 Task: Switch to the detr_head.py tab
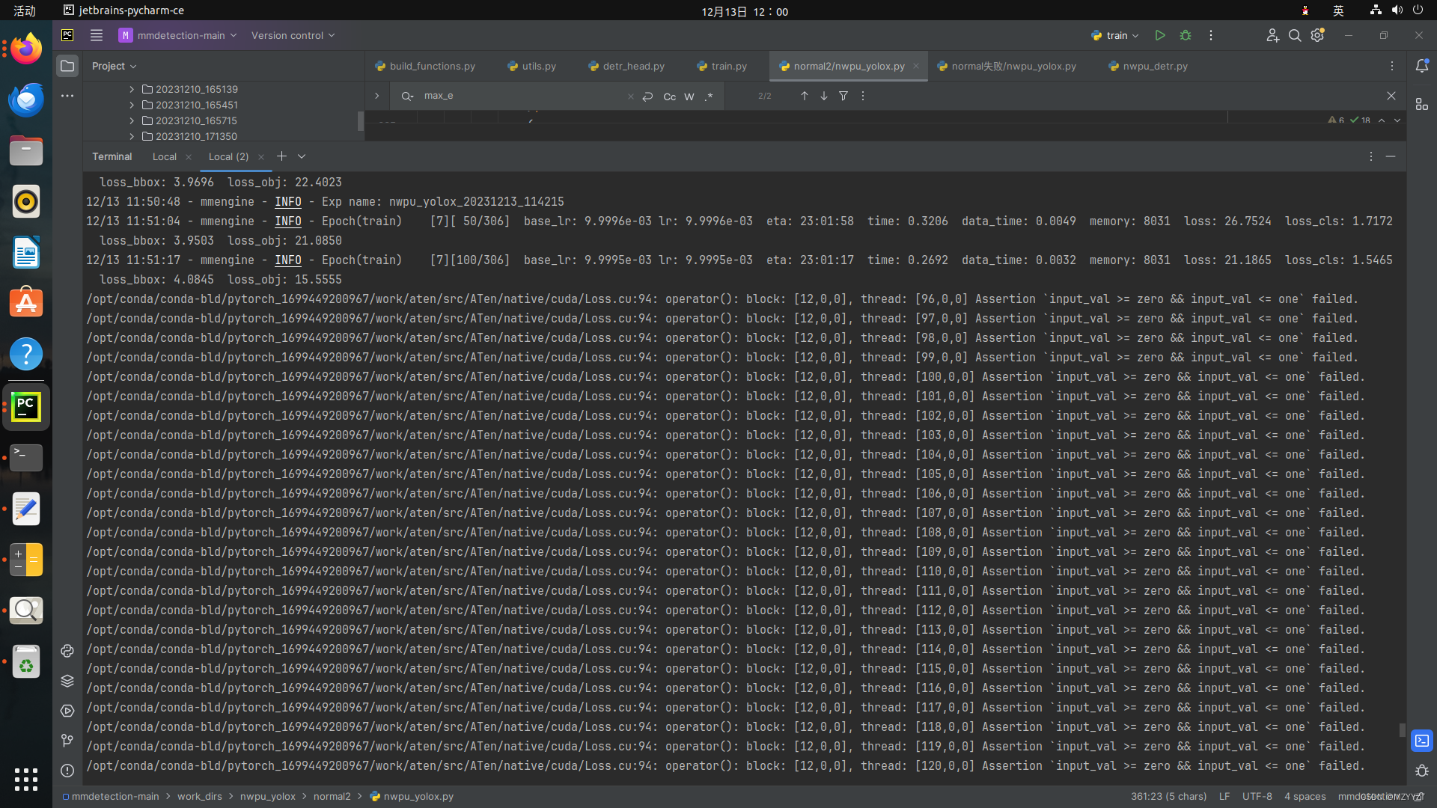point(632,67)
